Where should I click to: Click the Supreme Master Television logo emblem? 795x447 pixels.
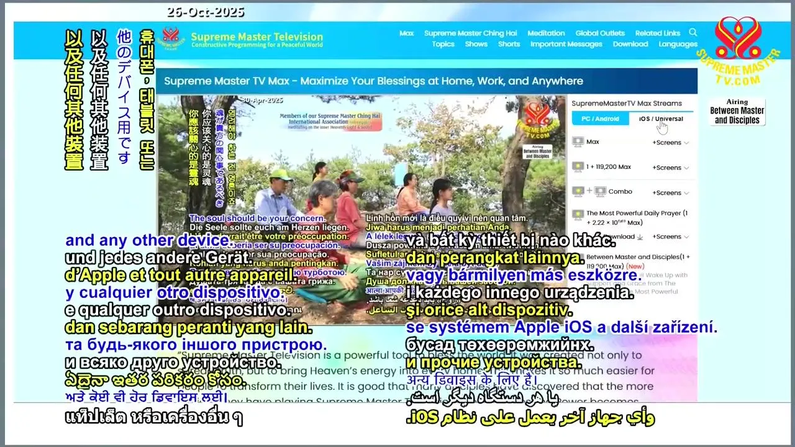click(170, 38)
